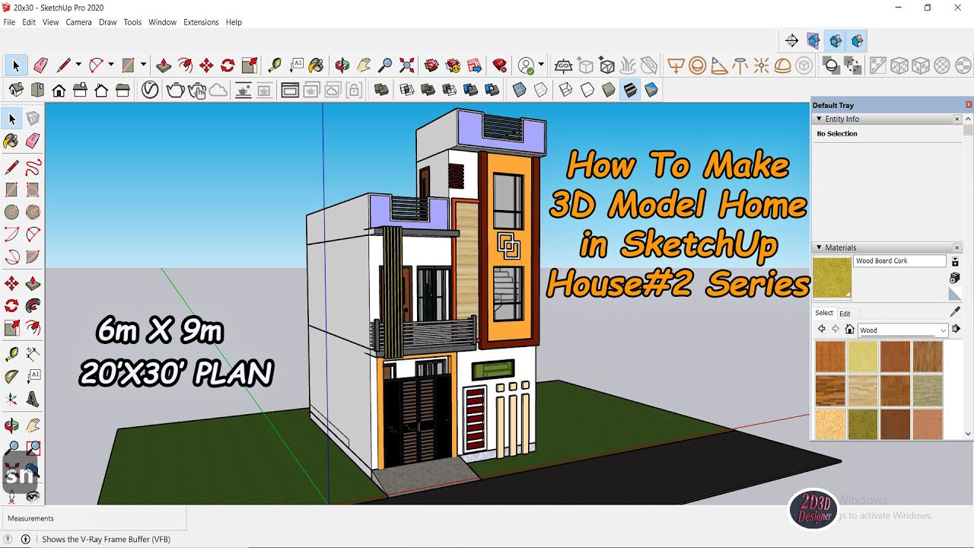
Task: Switch to Materials Select tab
Action: pyautogui.click(x=824, y=313)
